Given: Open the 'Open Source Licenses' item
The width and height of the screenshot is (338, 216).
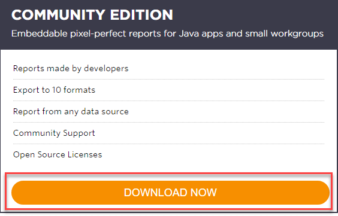Looking at the screenshot, I should 58,154.
